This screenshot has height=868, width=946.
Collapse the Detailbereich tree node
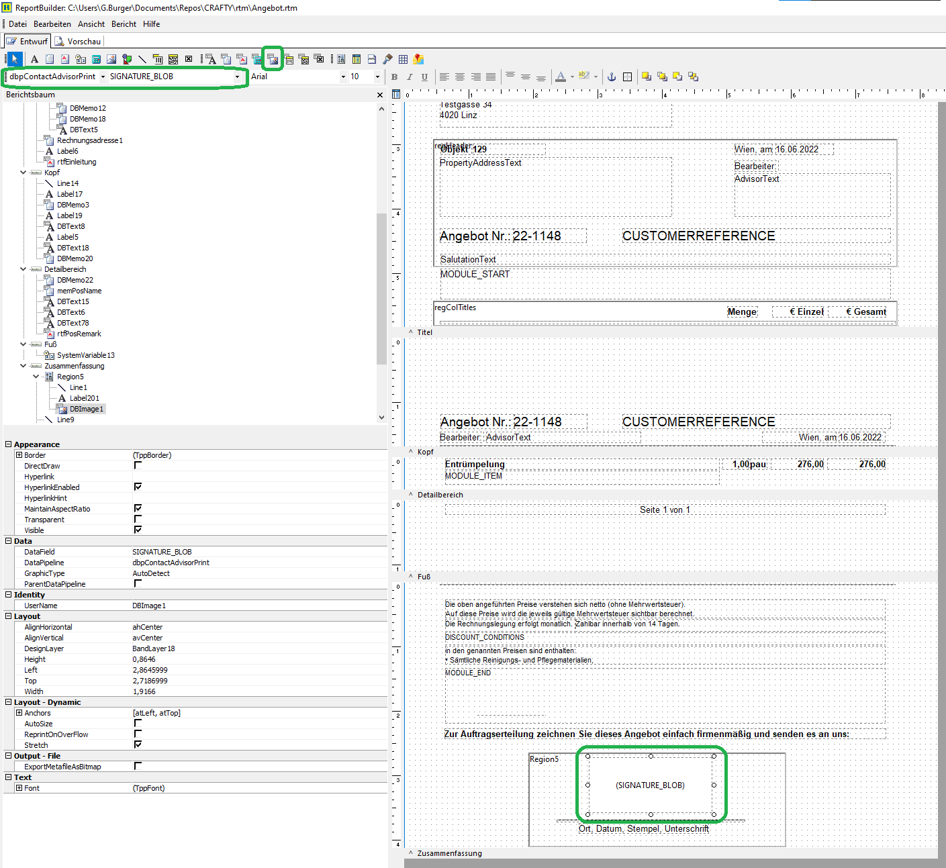point(23,269)
